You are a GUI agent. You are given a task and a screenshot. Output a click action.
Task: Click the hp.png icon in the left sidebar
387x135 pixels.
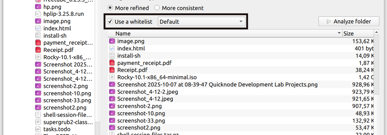click(38, 7)
